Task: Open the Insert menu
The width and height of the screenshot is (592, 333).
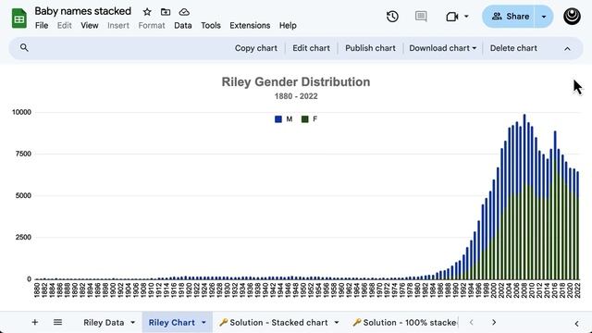Action: [x=118, y=25]
